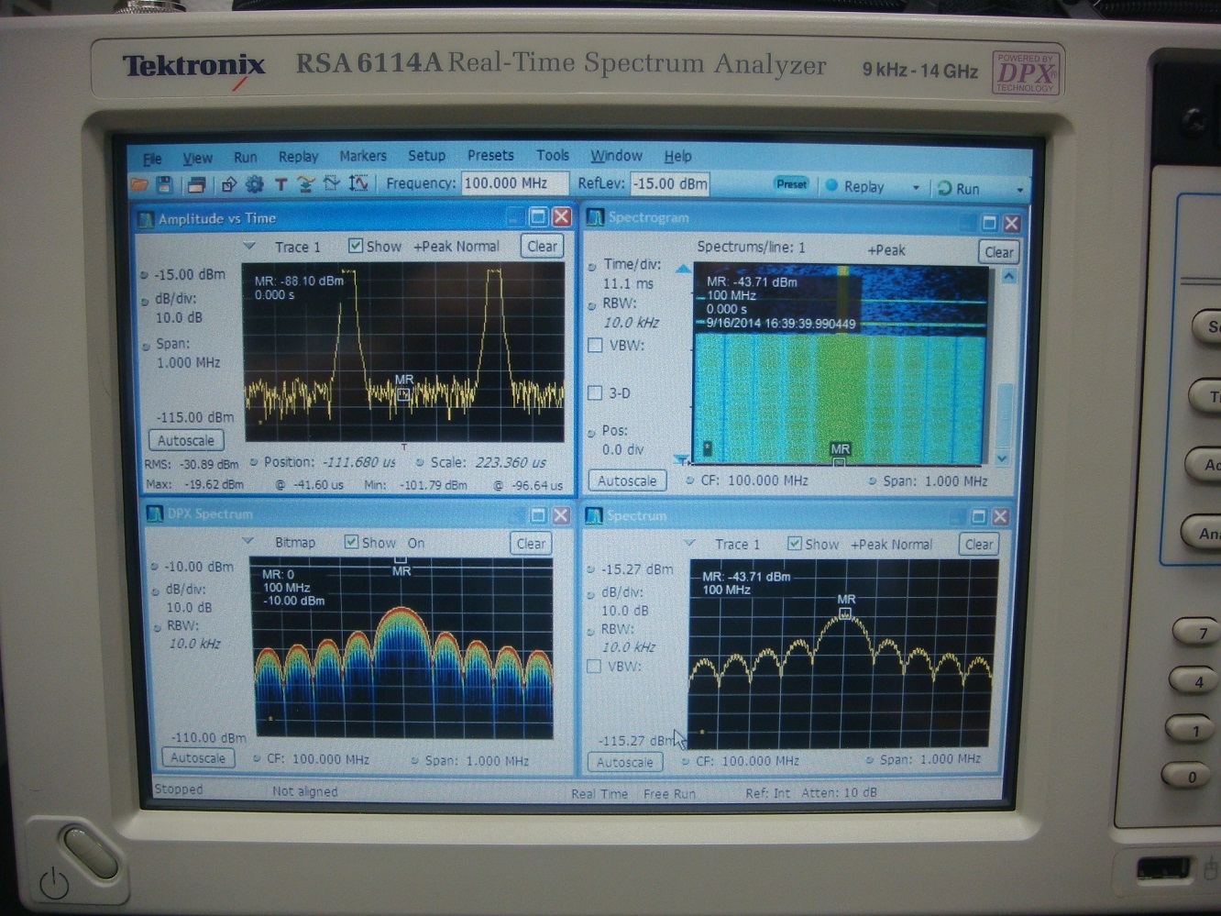The height and width of the screenshot is (916, 1221).
Task: Click the Frequency input field
Action: pos(513,183)
